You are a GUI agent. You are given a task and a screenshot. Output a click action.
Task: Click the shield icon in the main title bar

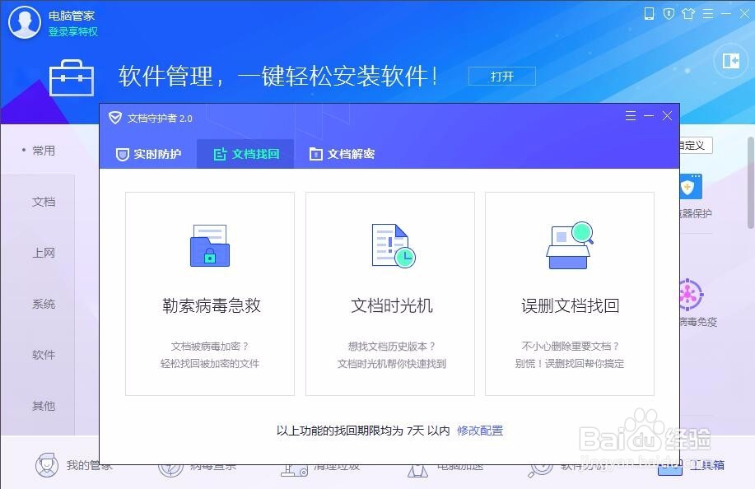(669, 13)
